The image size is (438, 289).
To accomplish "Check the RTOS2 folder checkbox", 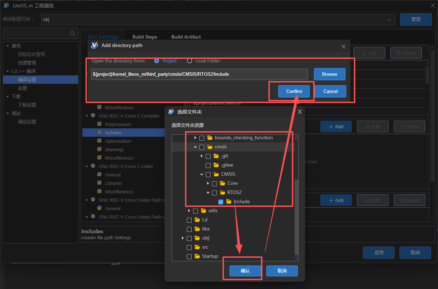I will click(x=214, y=193).
